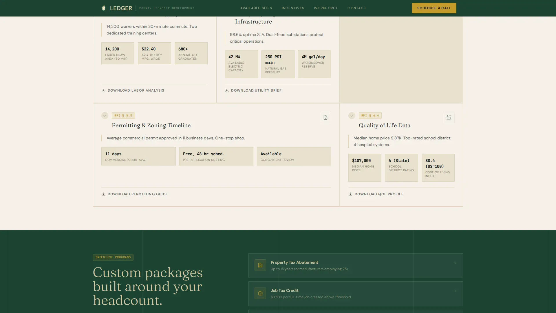Click the RFI § 5.0 tag
556x313 pixels.
click(x=123, y=115)
